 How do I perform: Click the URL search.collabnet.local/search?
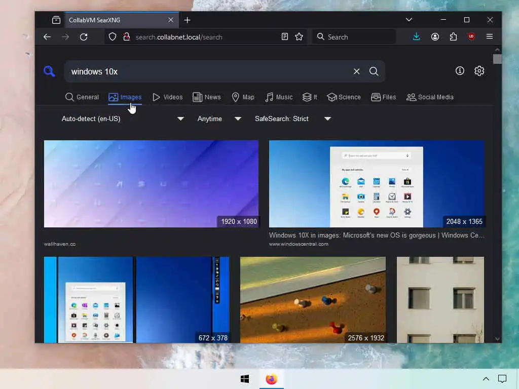[x=179, y=37]
